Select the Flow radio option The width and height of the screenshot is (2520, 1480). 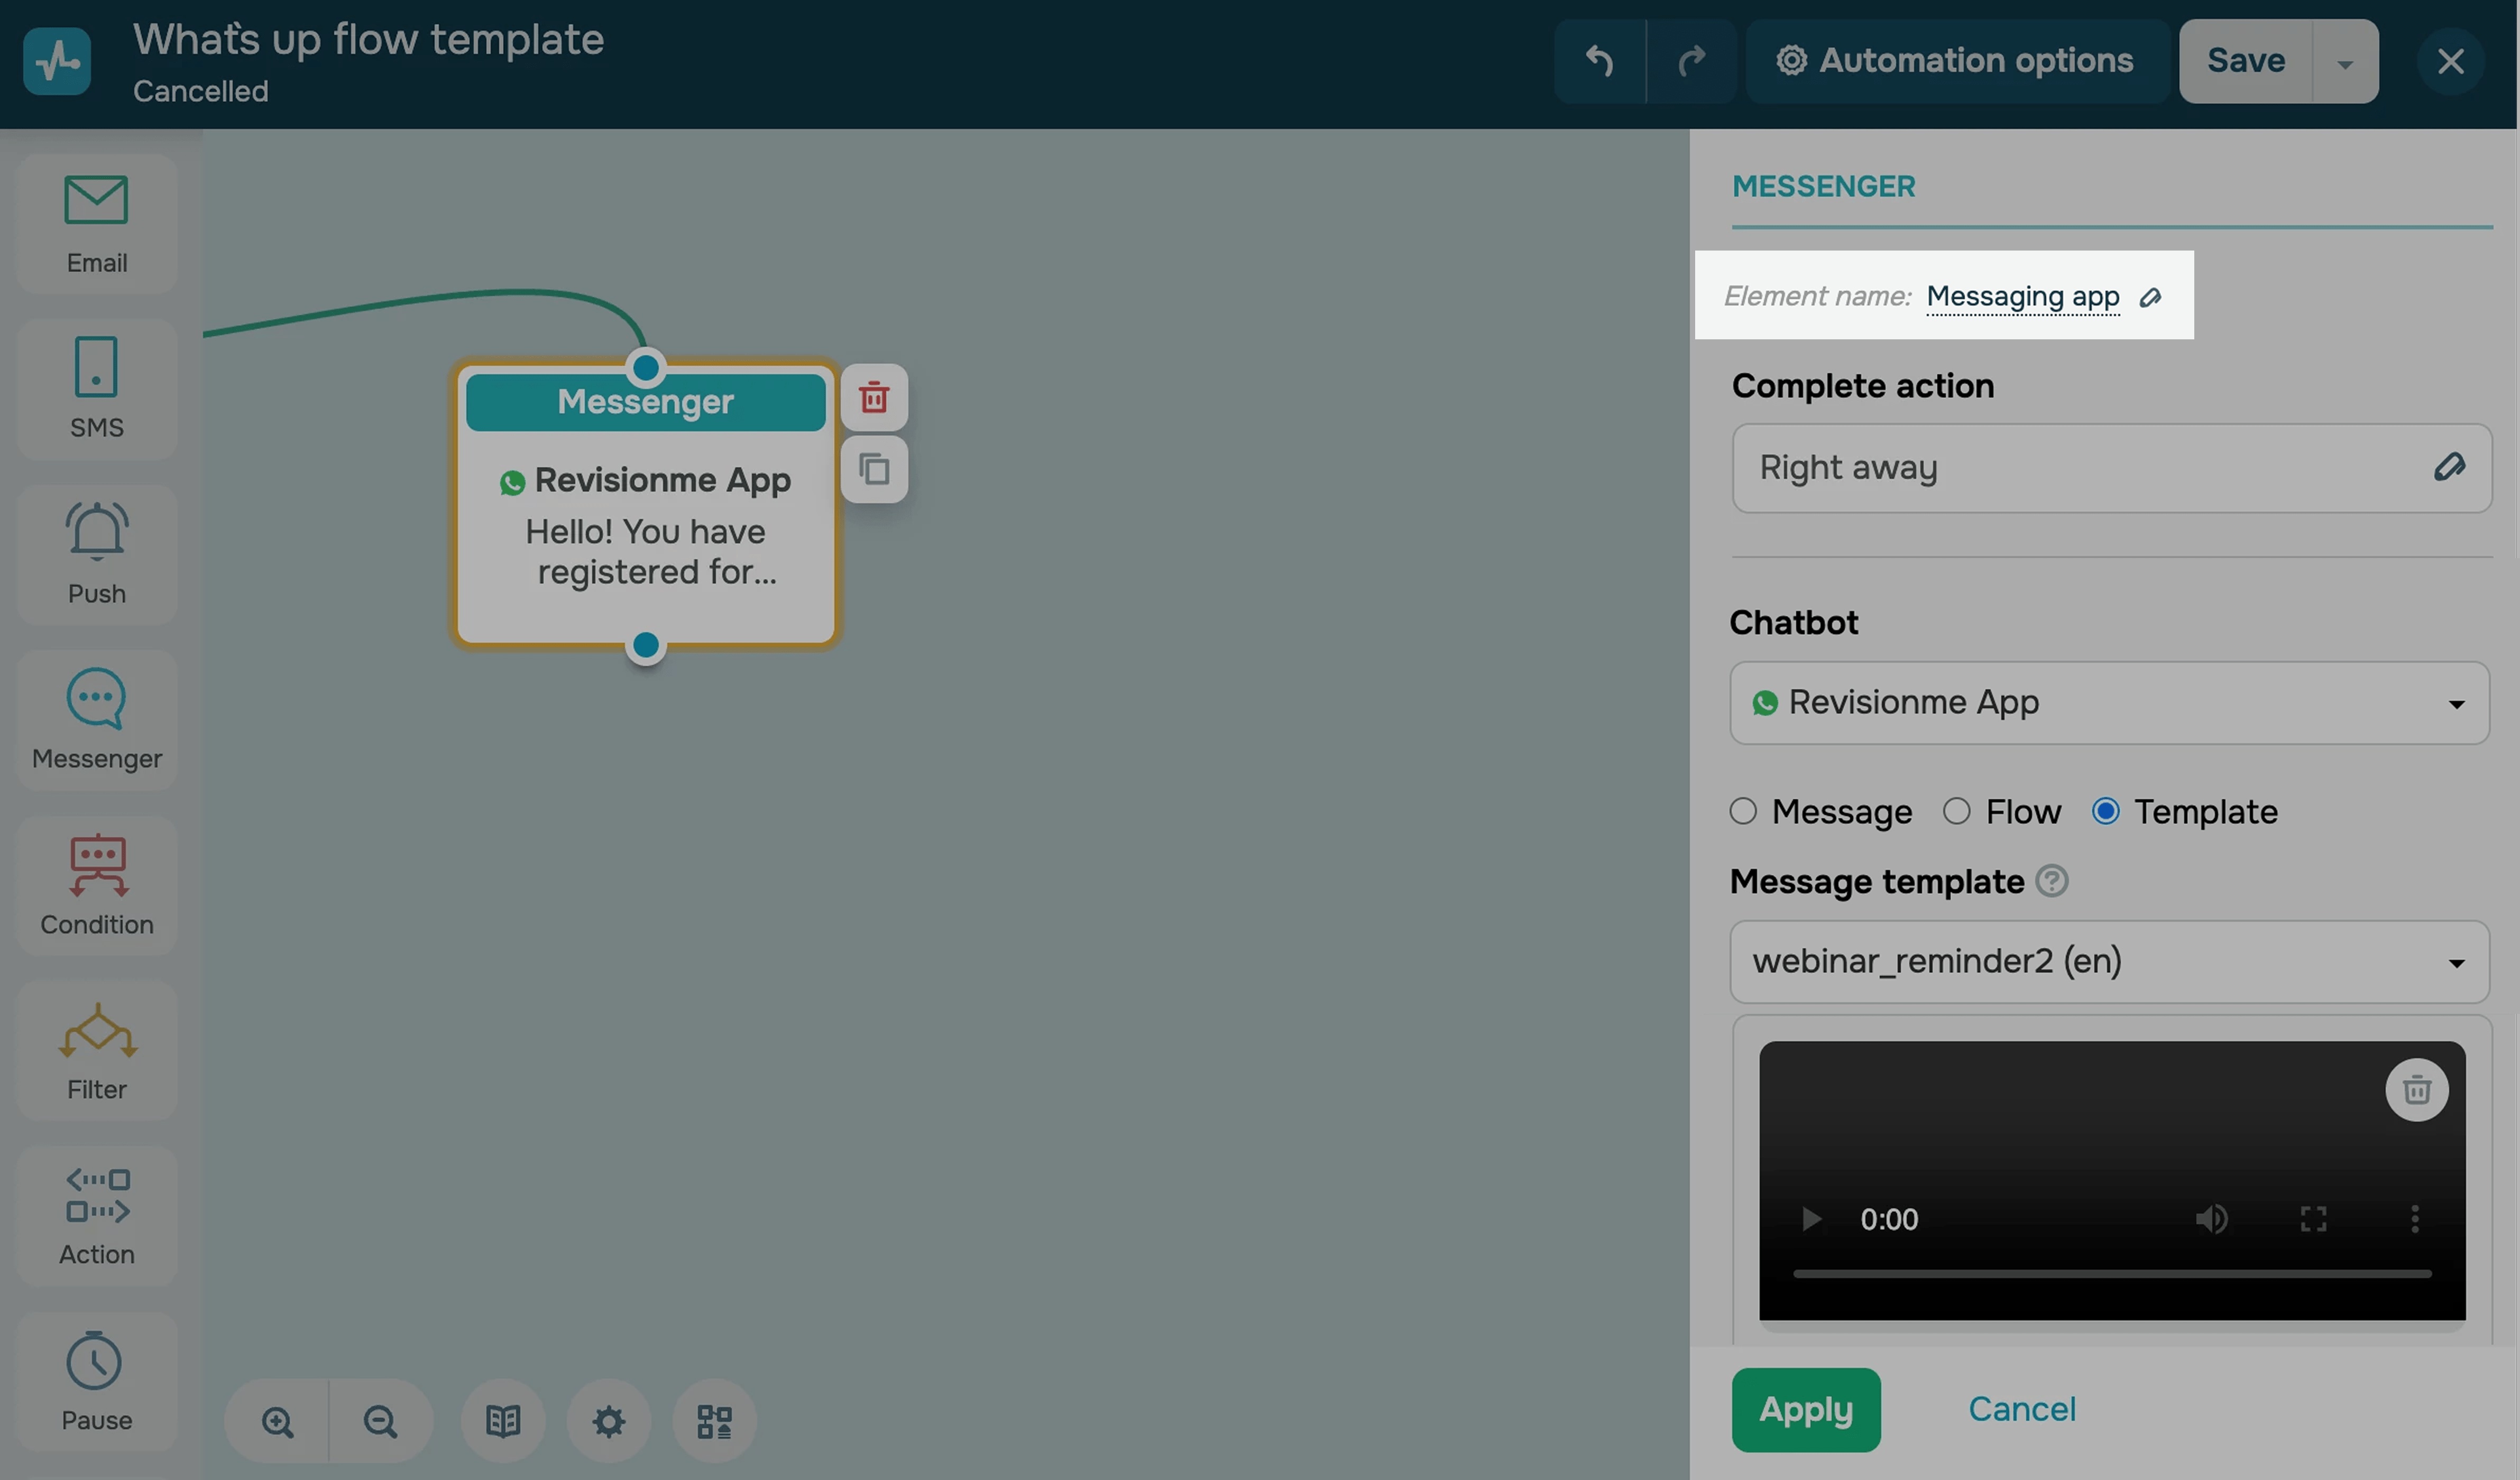coord(1956,811)
